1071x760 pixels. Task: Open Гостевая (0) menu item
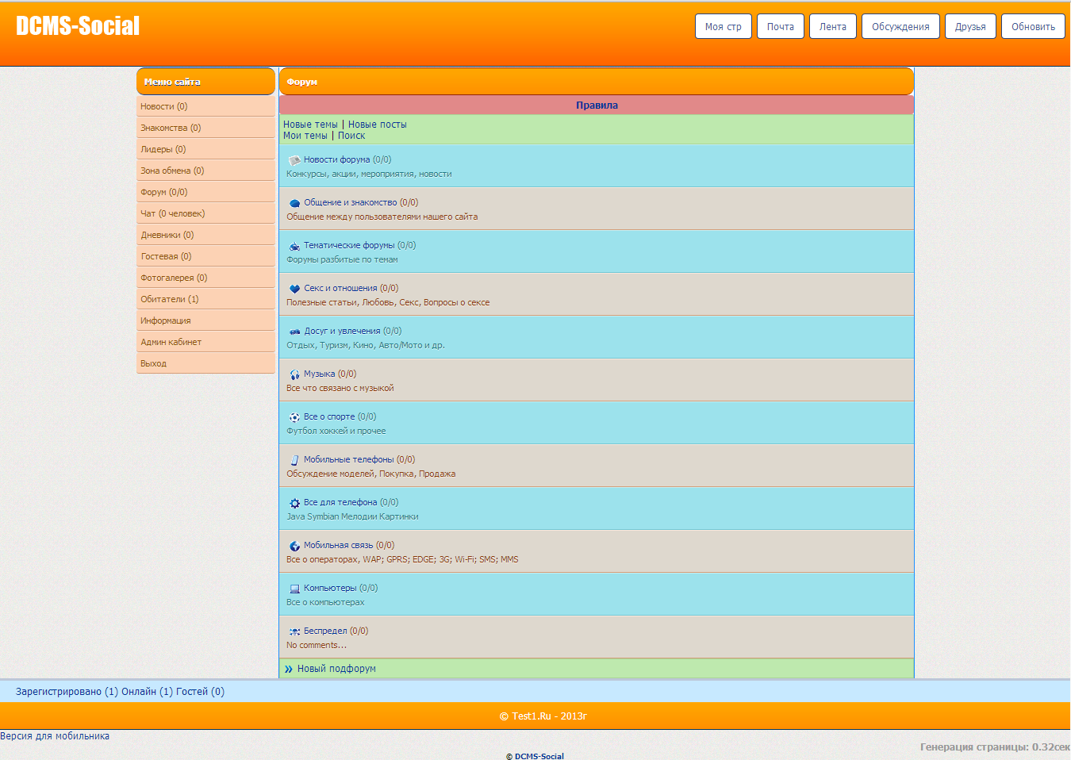coord(205,256)
